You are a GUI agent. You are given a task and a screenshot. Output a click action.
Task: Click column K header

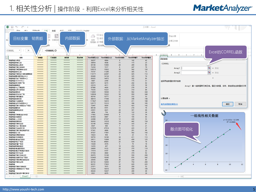pos(156,55)
